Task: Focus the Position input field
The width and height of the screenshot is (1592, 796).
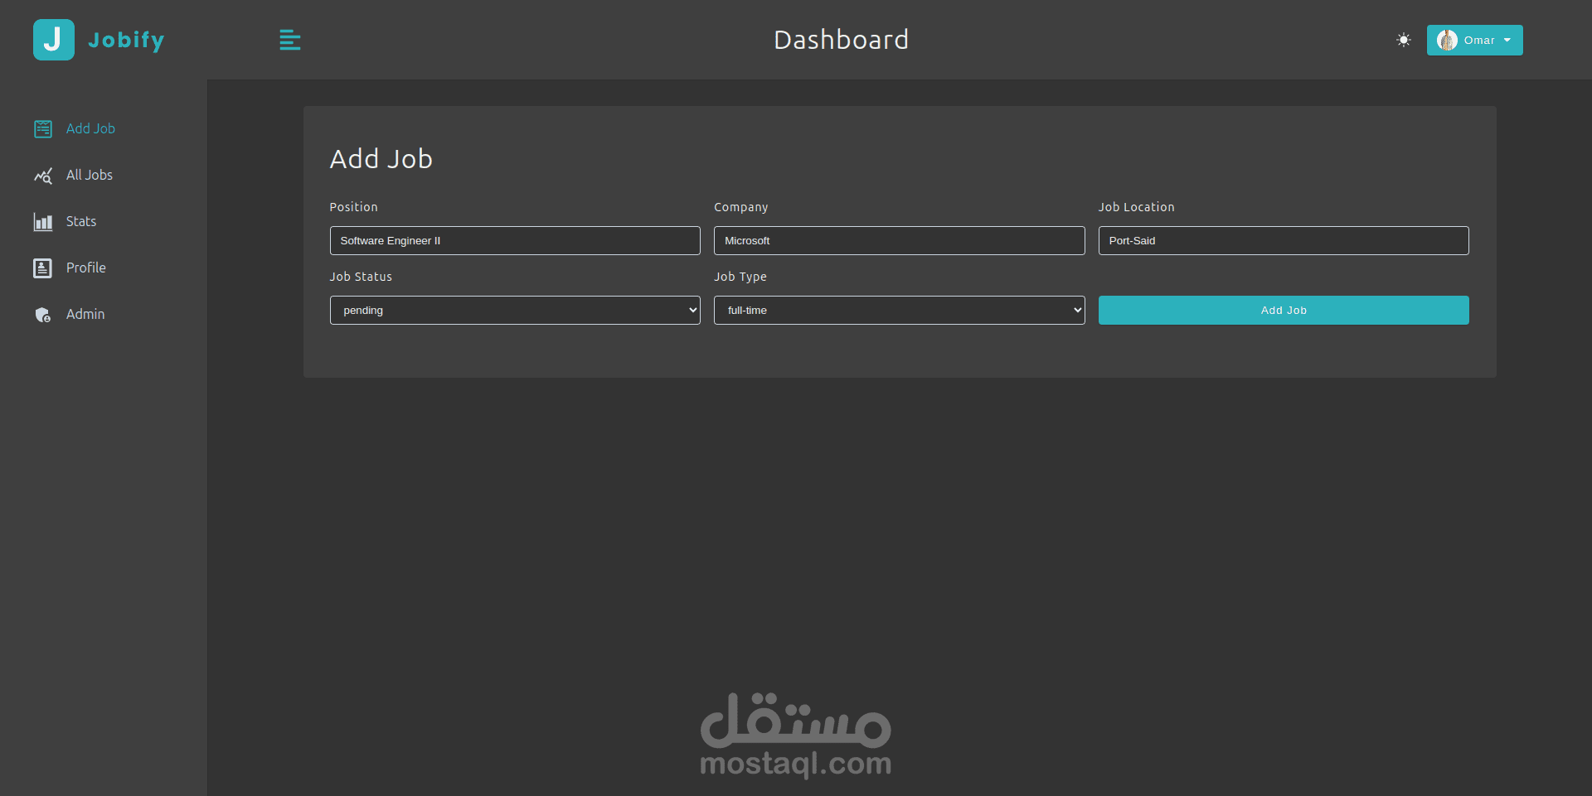Action: tap(515, 240)
